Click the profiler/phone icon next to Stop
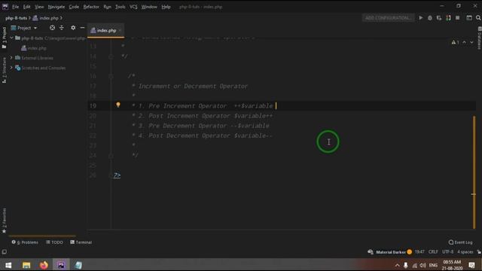This screenshot has height=271, width=482. point(448,18)
